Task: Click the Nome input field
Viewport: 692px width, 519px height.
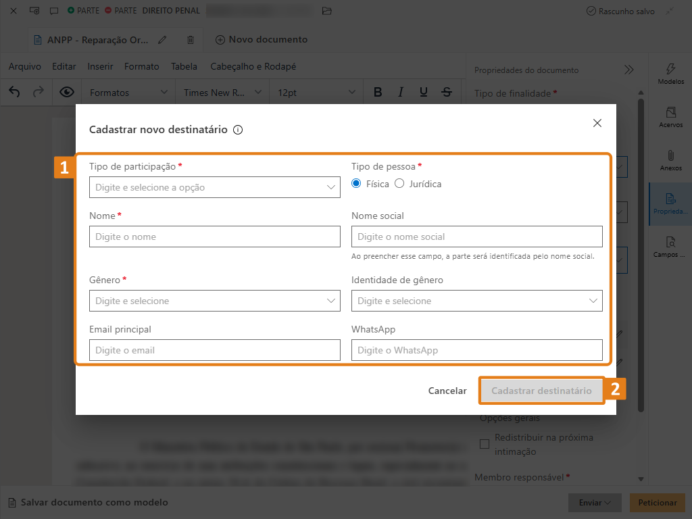Action: tap(214, 237)
